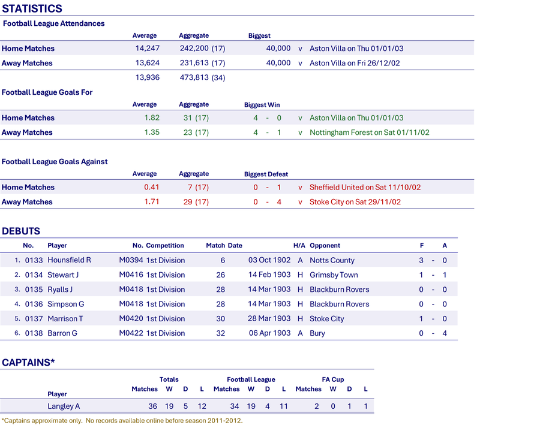Click away goals-for average 1.35

pos(152,132)
